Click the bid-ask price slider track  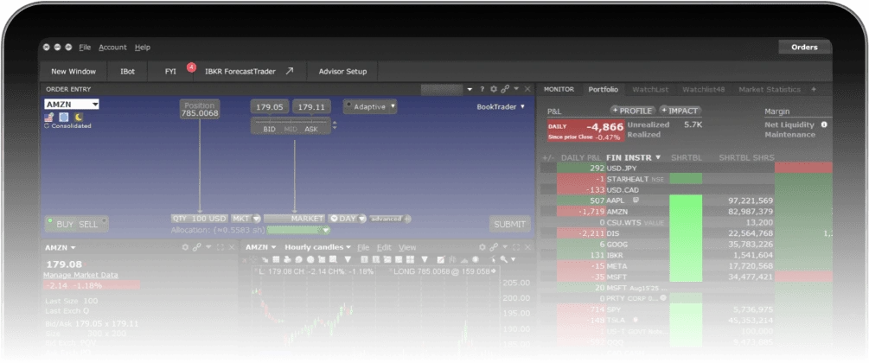(291, 120)
